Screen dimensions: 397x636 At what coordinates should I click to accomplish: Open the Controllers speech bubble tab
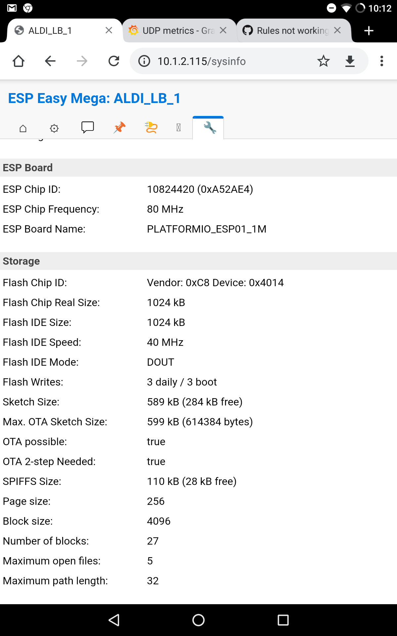click(x=88, y=128)
